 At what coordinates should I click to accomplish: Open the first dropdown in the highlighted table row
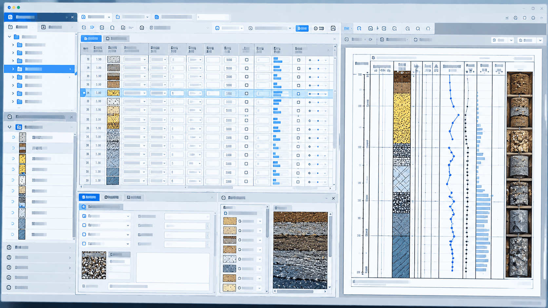click(135, 93)
